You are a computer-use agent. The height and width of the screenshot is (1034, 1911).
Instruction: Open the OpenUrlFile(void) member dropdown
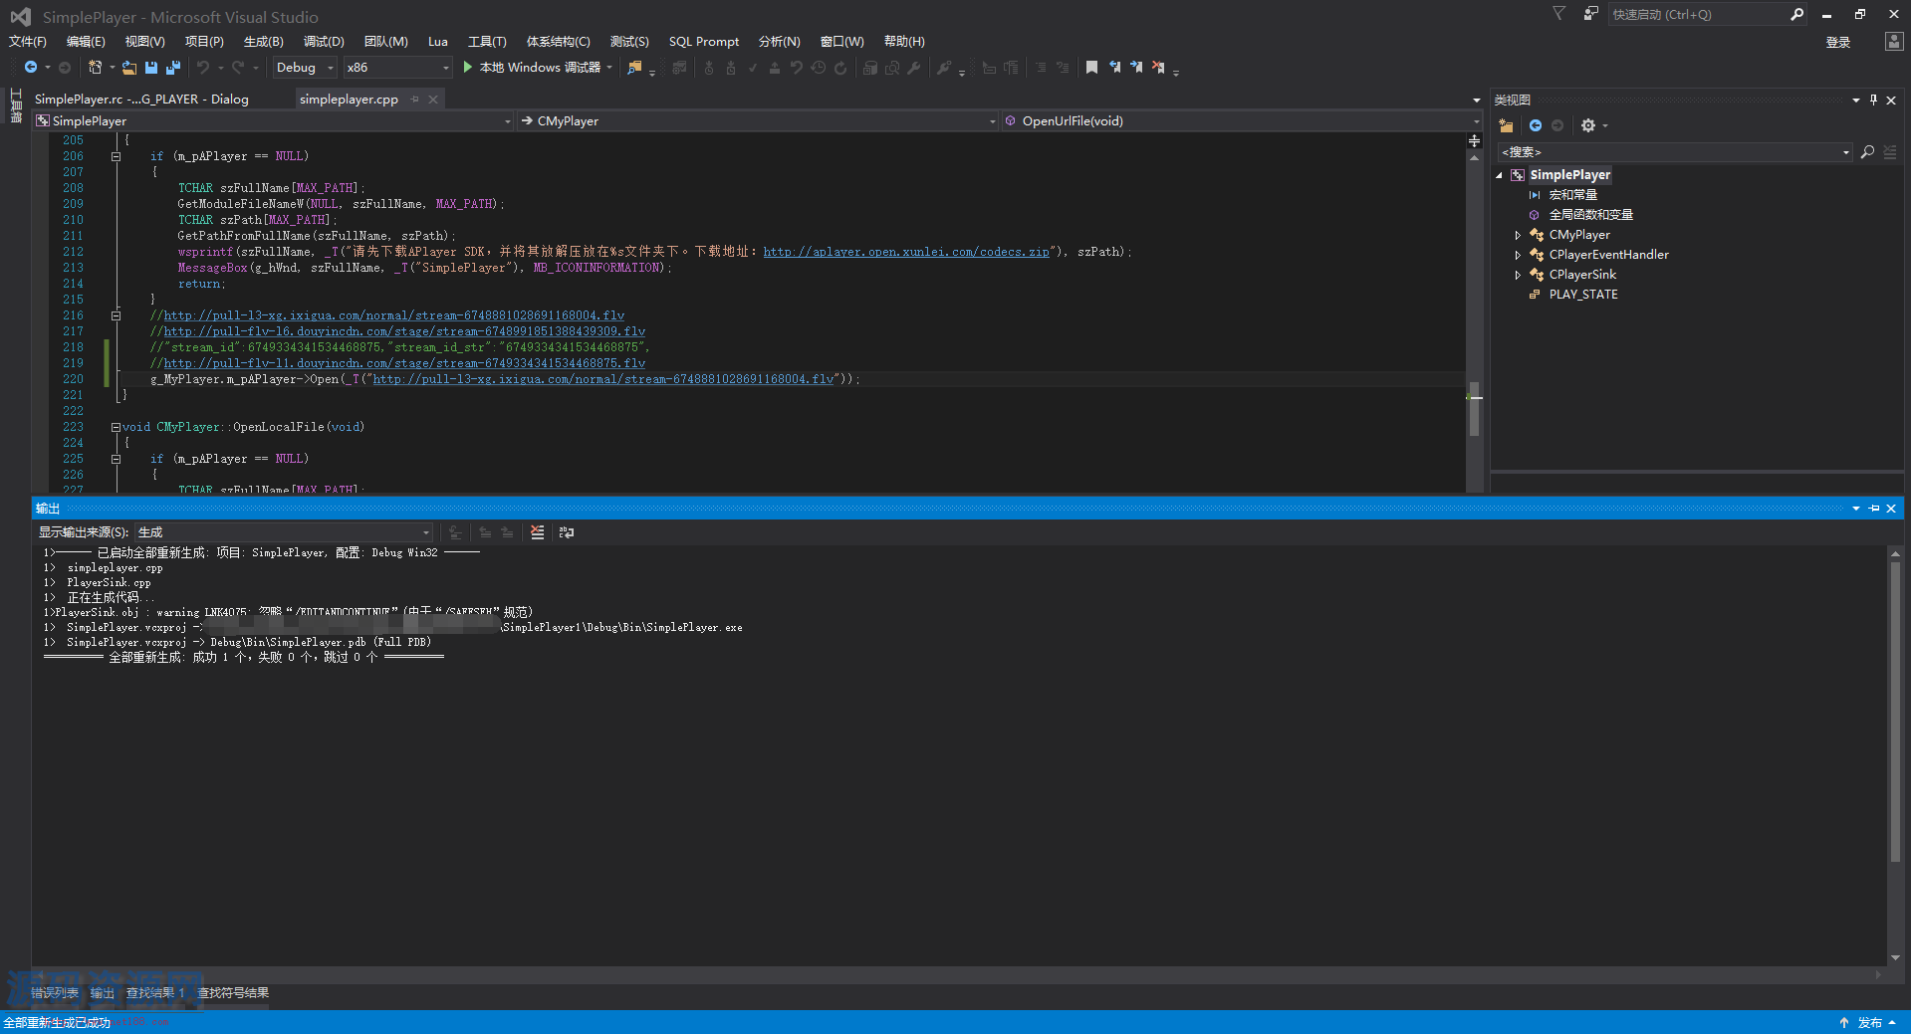click(x=1242, y=121)
